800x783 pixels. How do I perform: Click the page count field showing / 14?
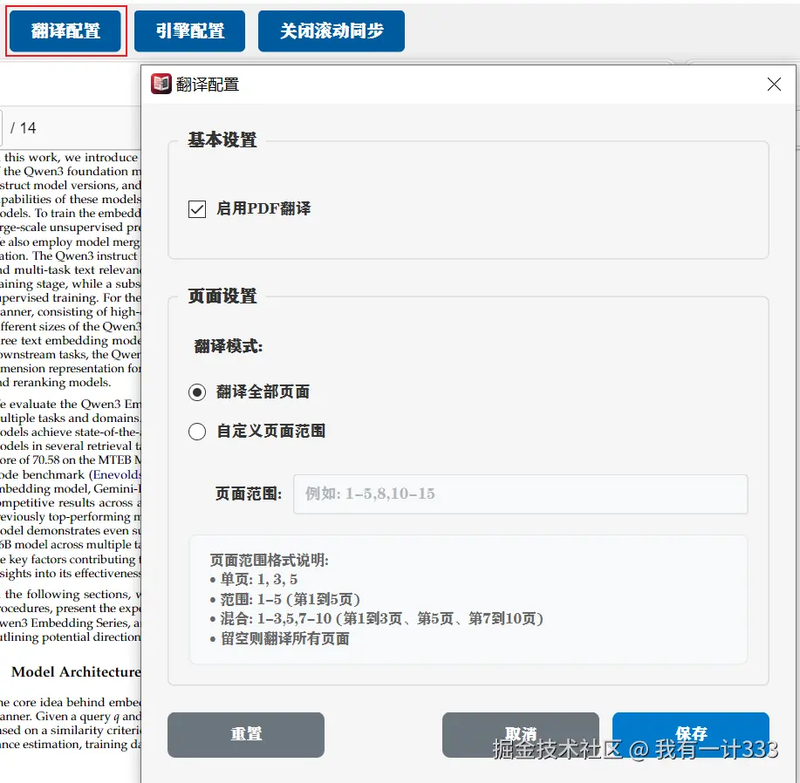(22, 127)
